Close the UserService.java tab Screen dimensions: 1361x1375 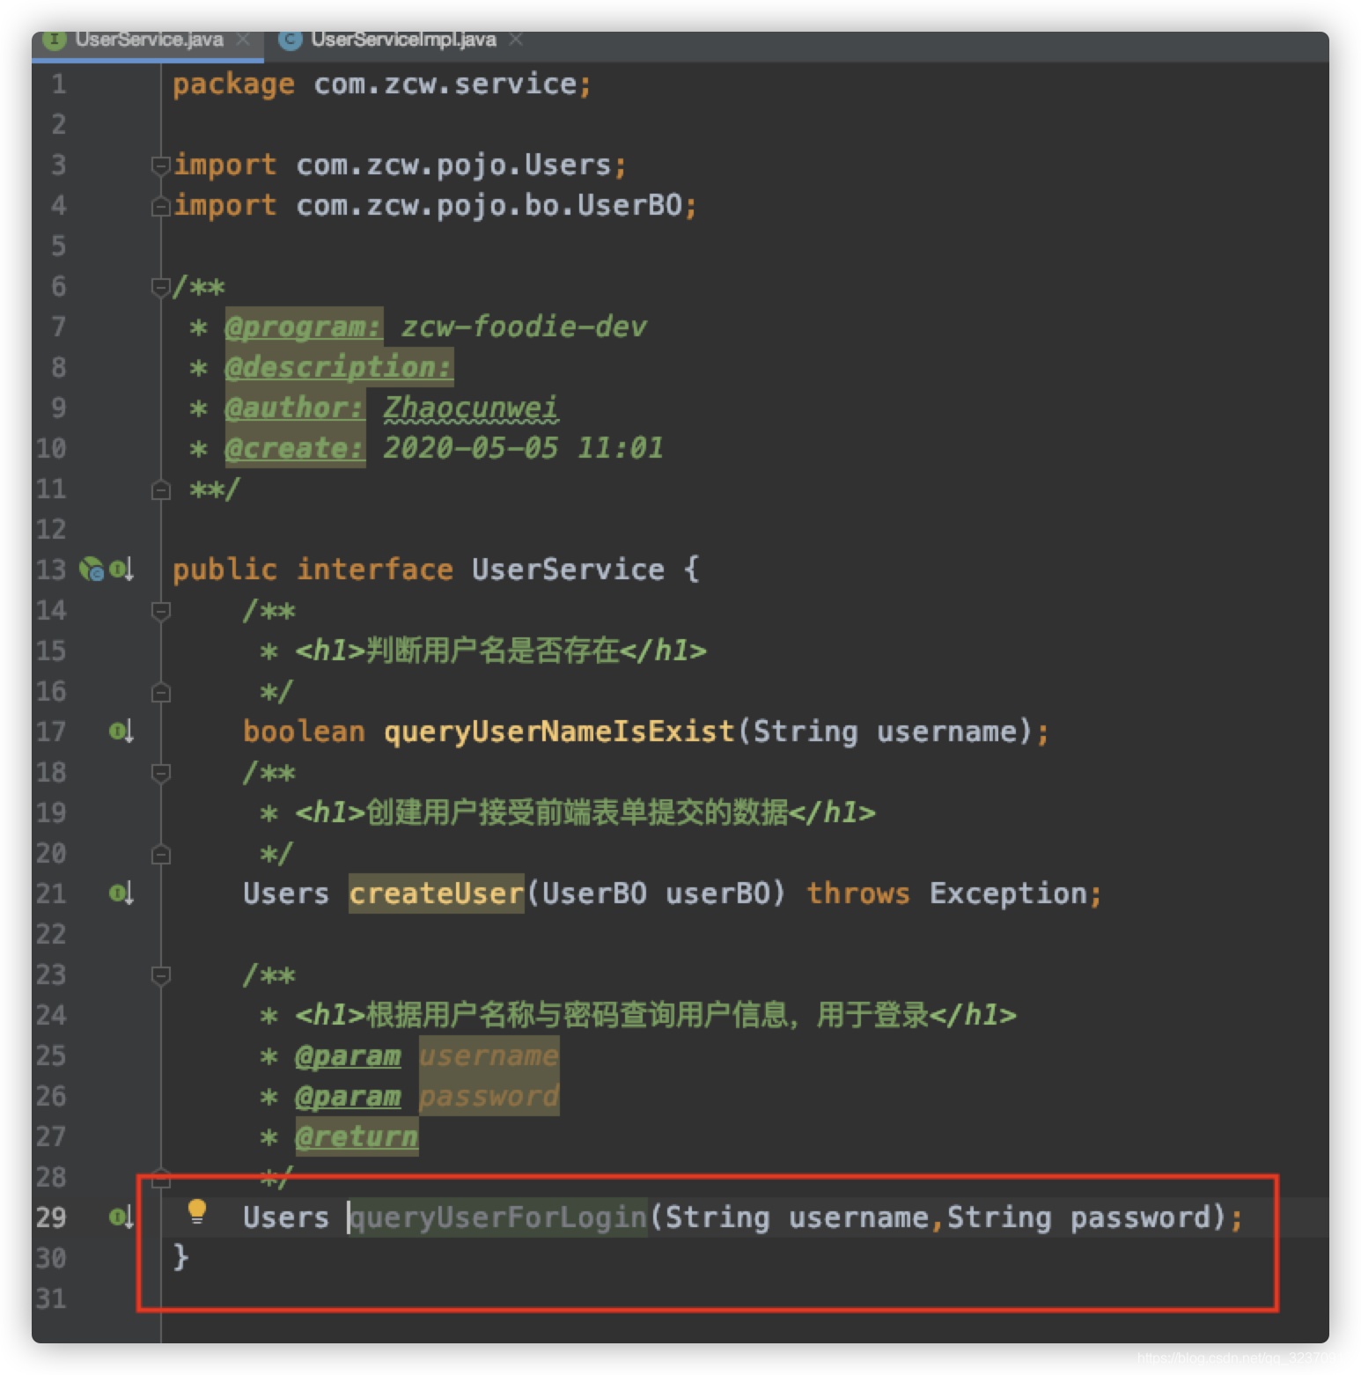click(243, 40)
